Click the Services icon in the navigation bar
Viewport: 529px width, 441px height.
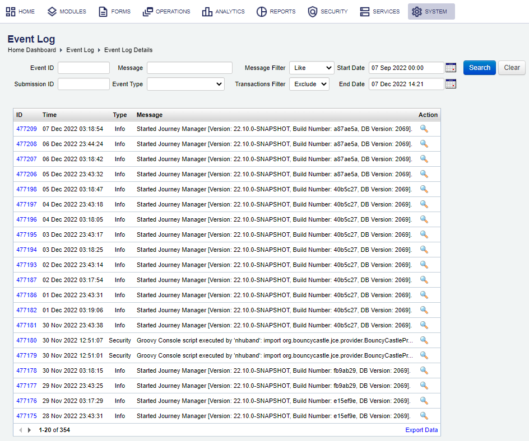pos(364,11)
